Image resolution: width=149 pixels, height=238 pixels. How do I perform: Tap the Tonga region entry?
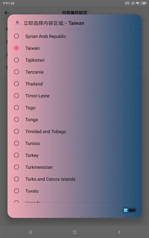(74, 120)
